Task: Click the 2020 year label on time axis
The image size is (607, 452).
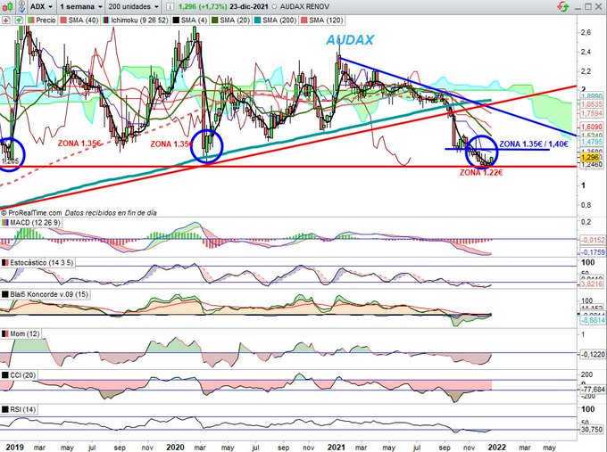Action: (177, 448)
